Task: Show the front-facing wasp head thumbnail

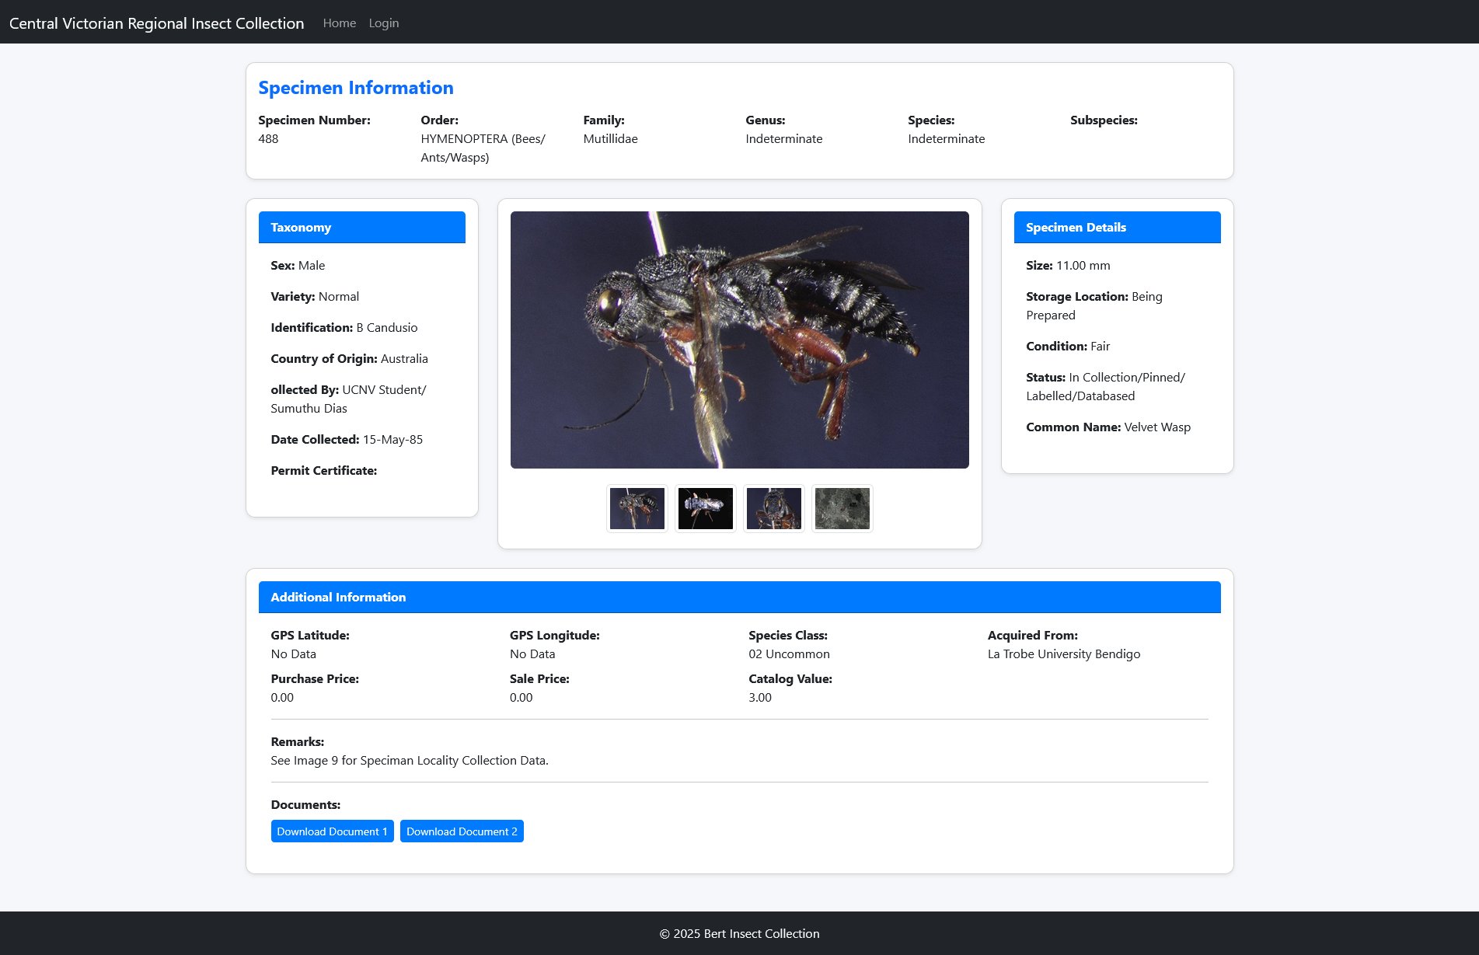Action: (773, 508)
